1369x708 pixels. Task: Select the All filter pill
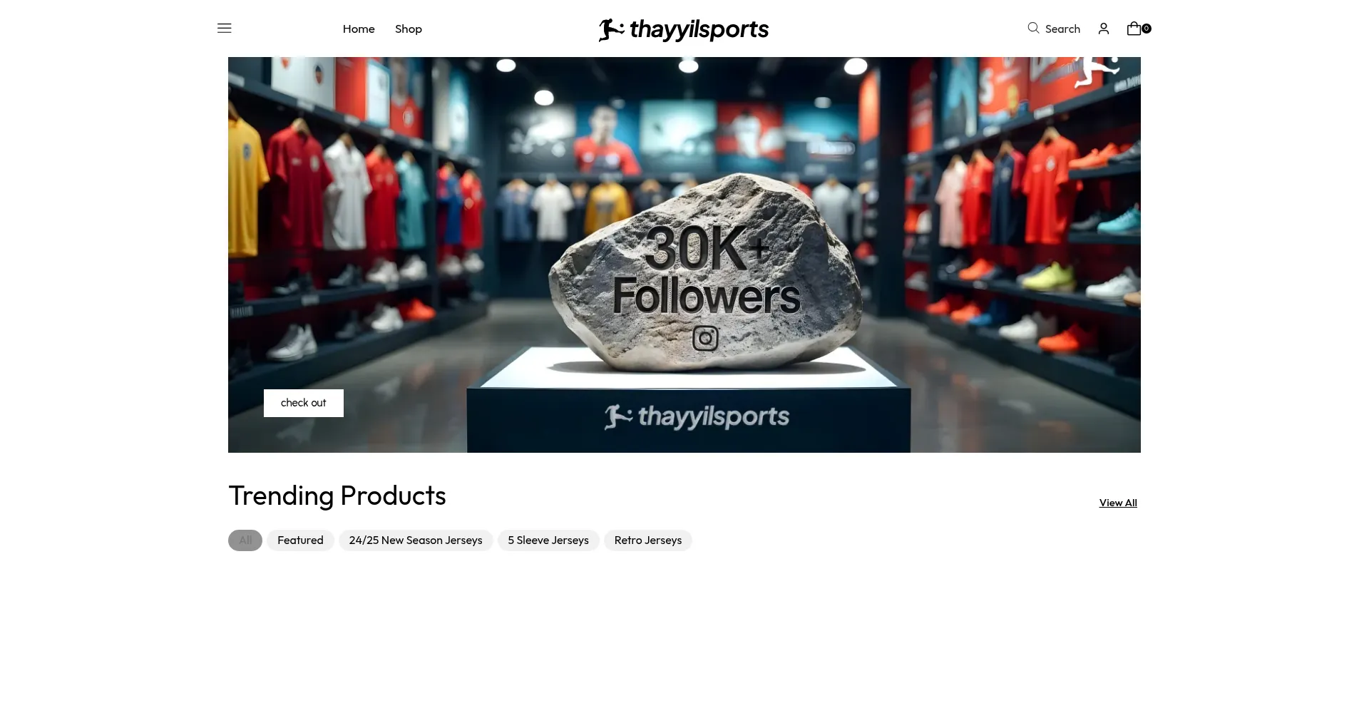pyautogui.click(x=245, y=540)
